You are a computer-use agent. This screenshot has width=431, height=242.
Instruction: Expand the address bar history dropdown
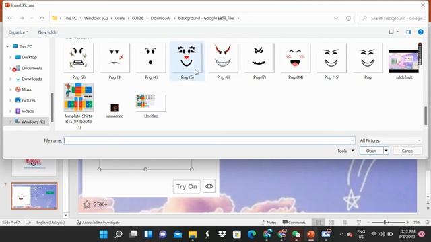coord(336,18)
